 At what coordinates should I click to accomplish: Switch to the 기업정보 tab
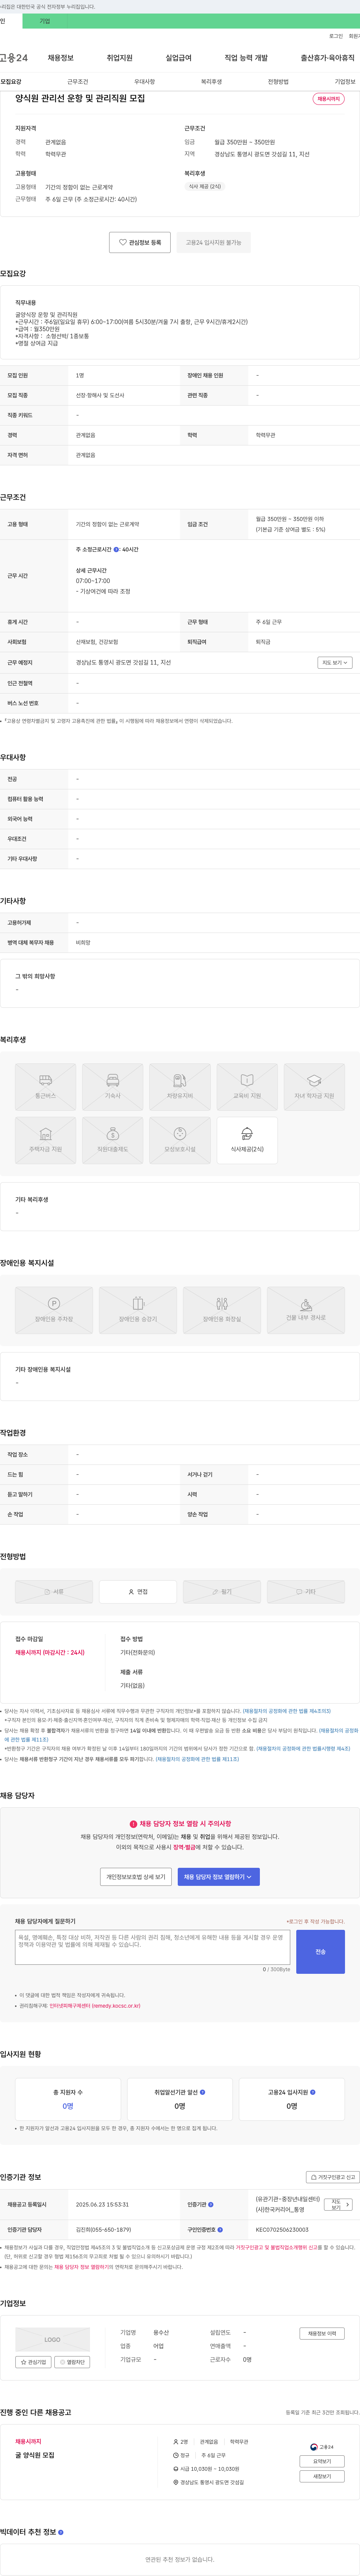click(345, 82)
